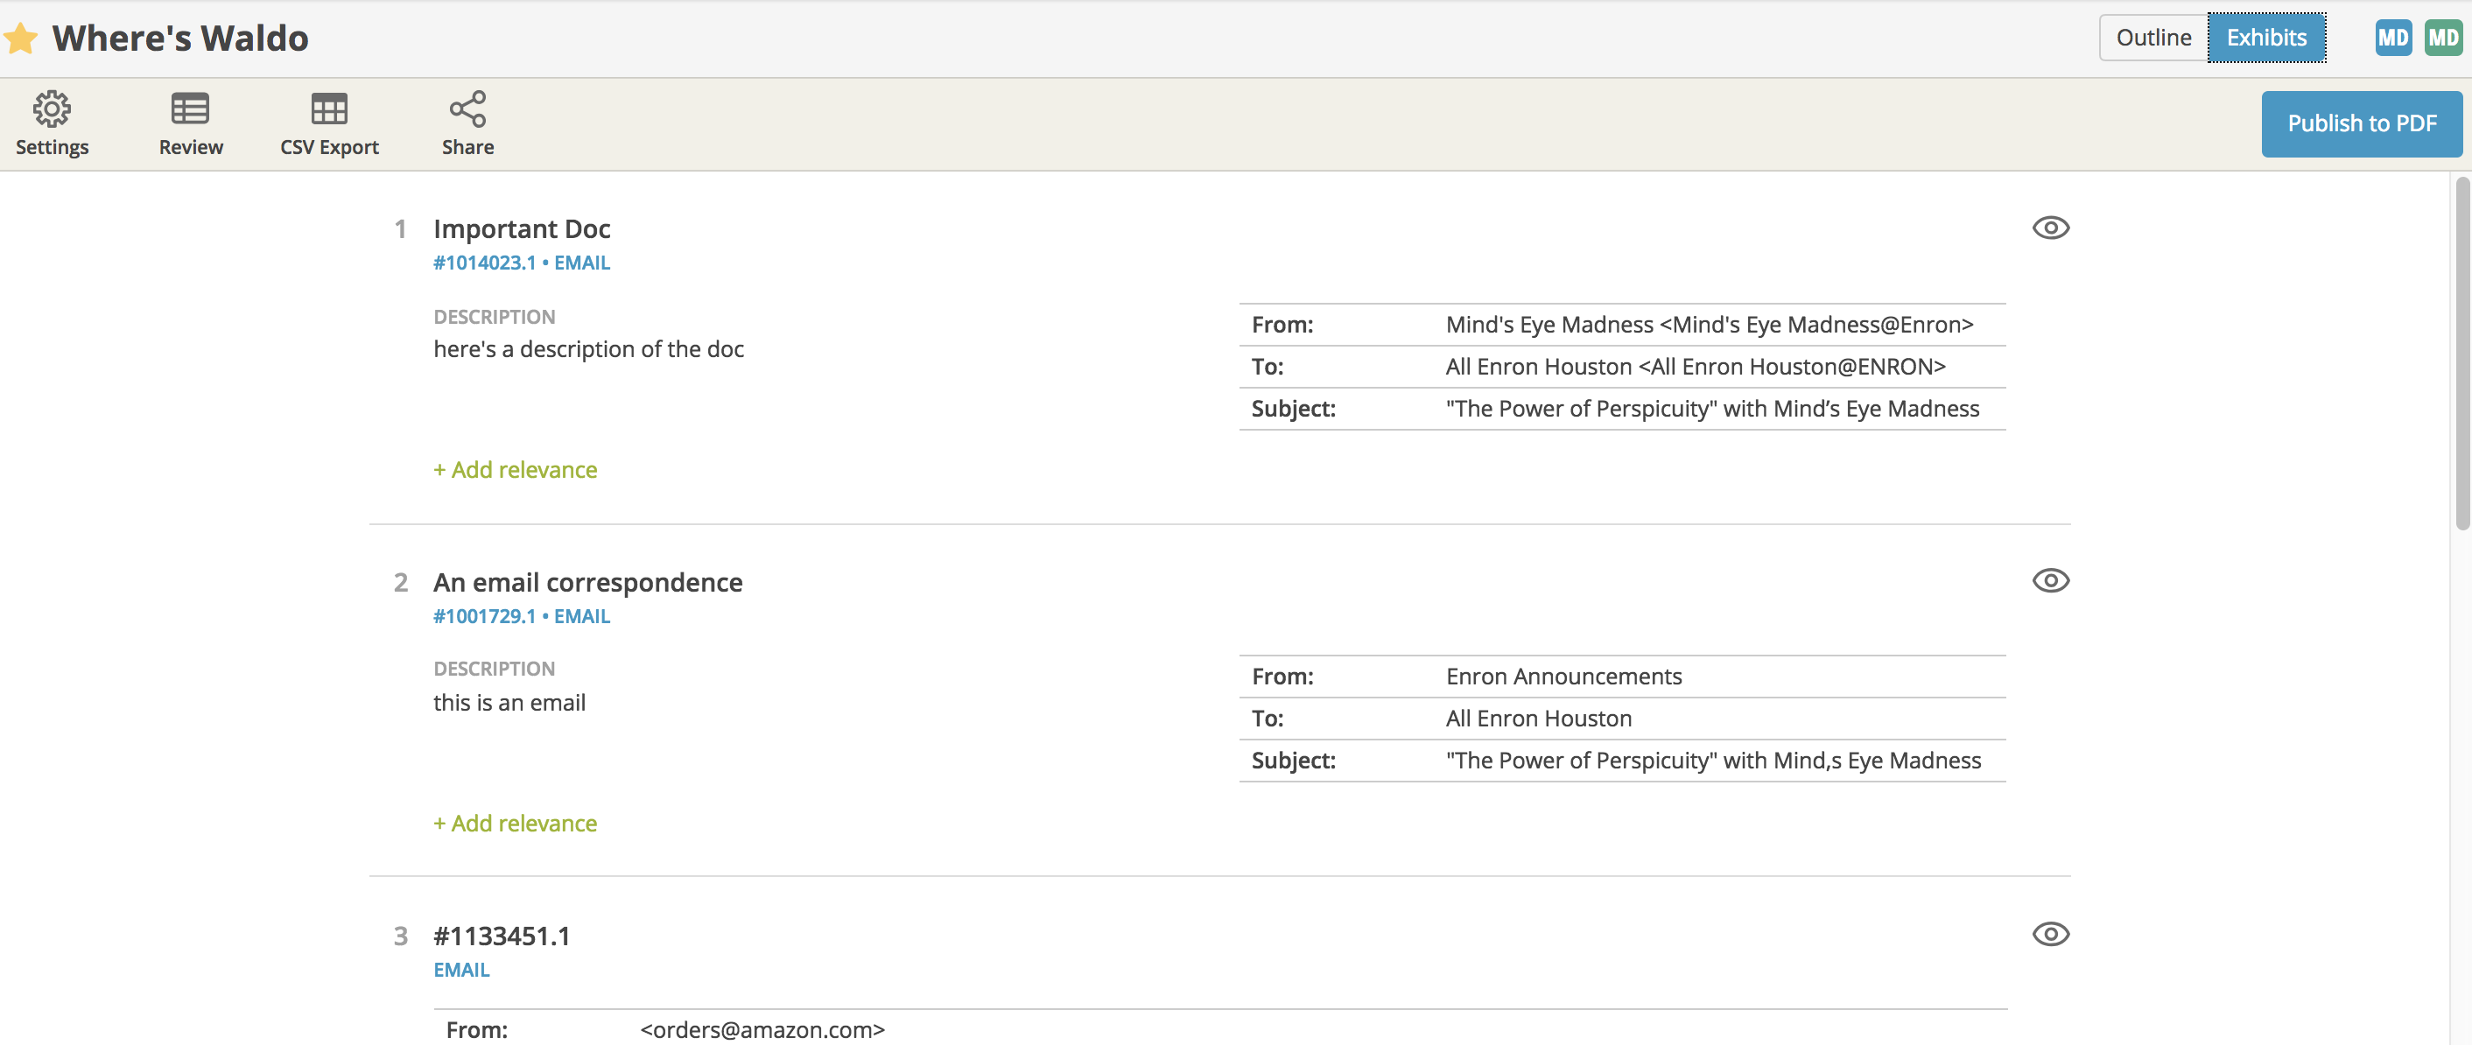
Task: Click To value 'All Enron Houston' in exhibit 2
Action: click(1538, 719)
